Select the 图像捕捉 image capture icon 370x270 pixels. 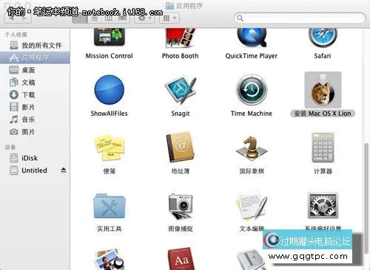click(181, 206)
